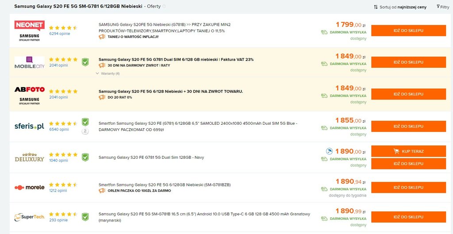Expand Warianty (4) in MobileCity offer
Screen dimensions: 453x234
click(108, 74)
